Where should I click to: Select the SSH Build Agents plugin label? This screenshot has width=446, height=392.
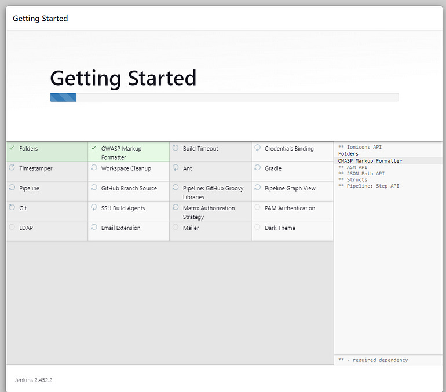point(123,208)
